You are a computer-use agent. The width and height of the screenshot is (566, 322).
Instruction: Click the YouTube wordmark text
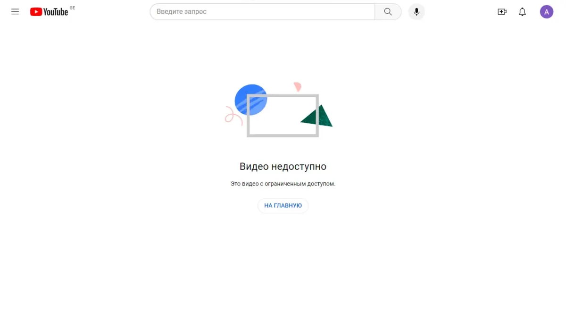[x=56, y=12]
